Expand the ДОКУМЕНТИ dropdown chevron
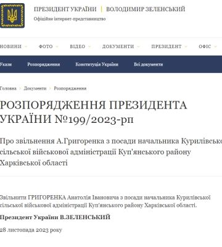 (138, 47)
